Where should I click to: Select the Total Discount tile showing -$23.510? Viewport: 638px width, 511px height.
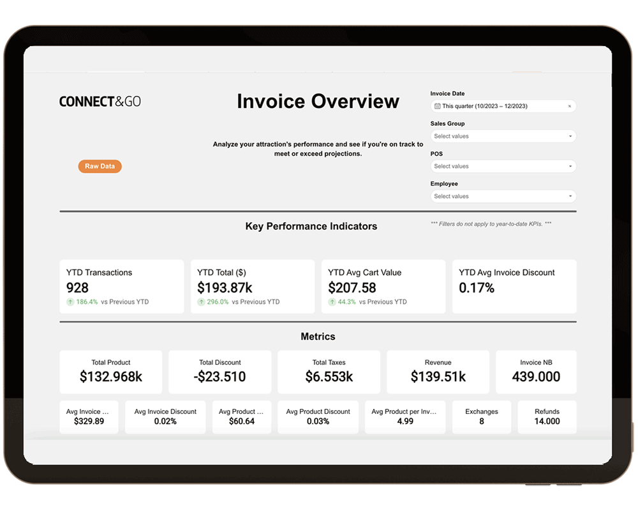coord(219,372)
